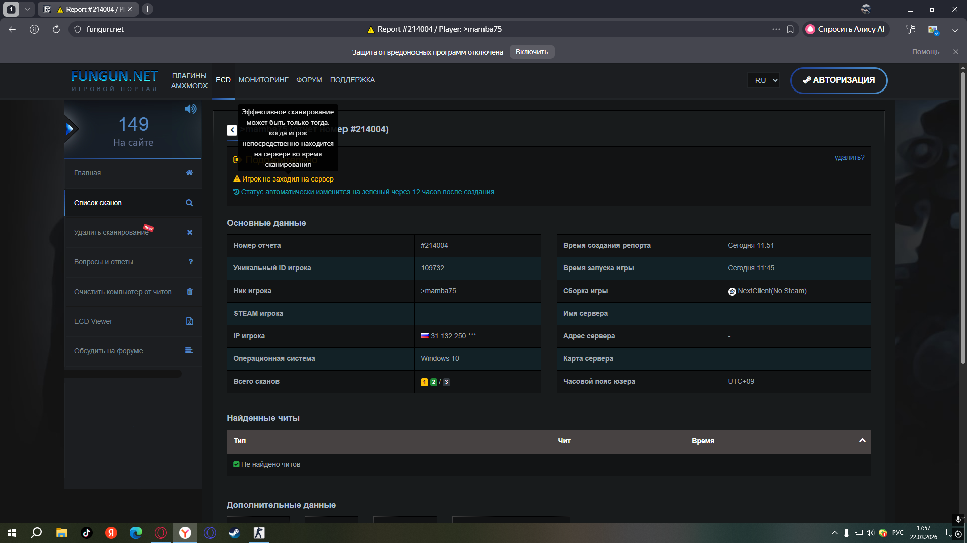967x543 pixels.
Task: Open the МОНИТОРИНГ menu item
Action: [x=263, y=80]
